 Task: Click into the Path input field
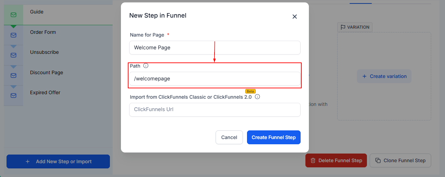pyautogui.click(x=215, y=79)
